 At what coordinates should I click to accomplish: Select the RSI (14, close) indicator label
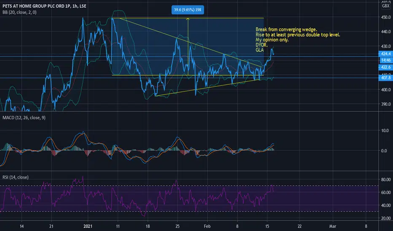pos(16,177)
